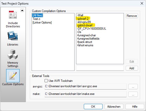This screenshot has height=111, width=146.
Task: Click the Remove button
Action: pyautogui.click(x=132, y=16)
